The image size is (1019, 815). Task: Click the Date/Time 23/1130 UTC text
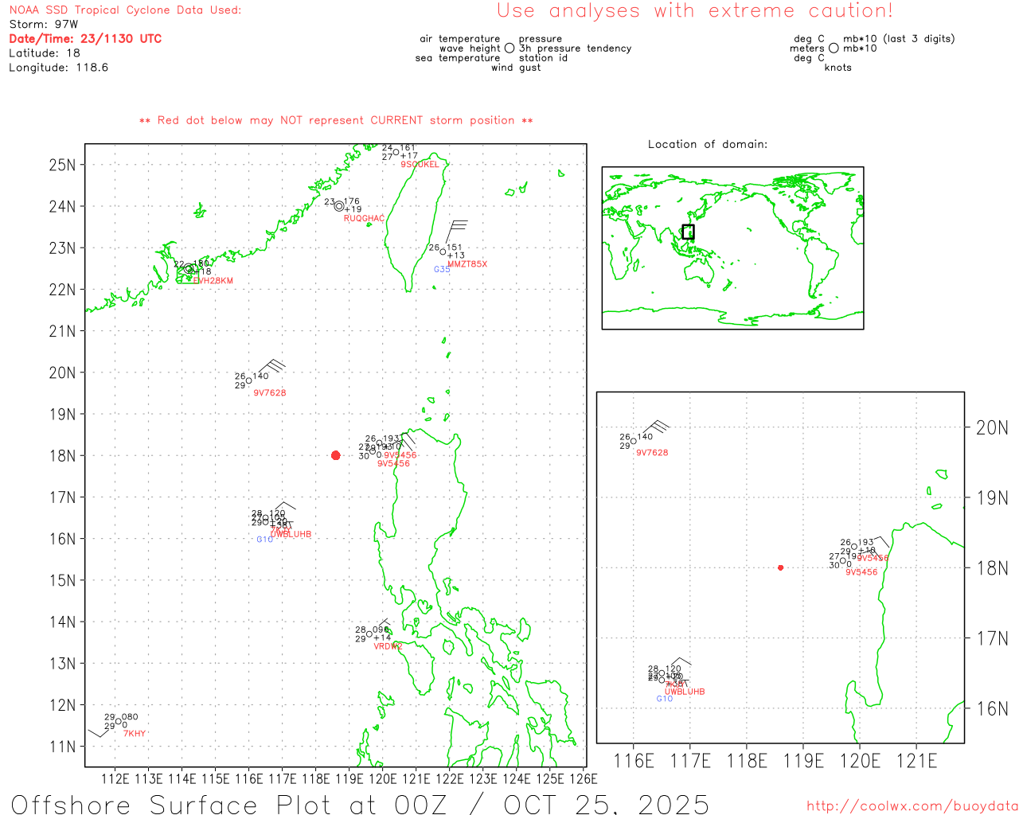coord(85,39)
